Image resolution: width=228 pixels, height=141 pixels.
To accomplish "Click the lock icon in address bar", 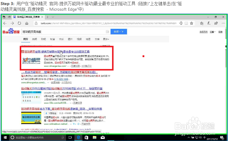I will 36,23.
